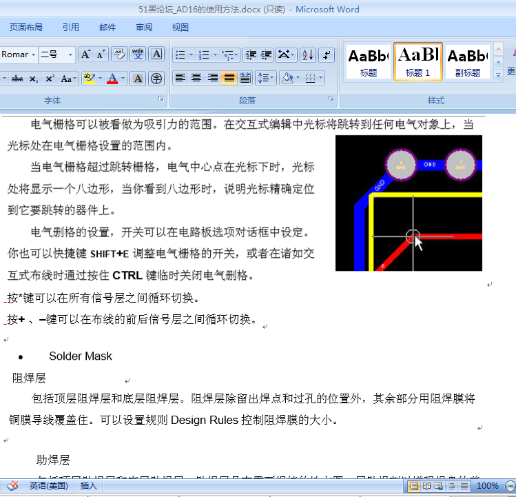Expand the styles gallery More button
This screenshot has width=516, height=497.
pyautogui.click(x=498, y=75)
